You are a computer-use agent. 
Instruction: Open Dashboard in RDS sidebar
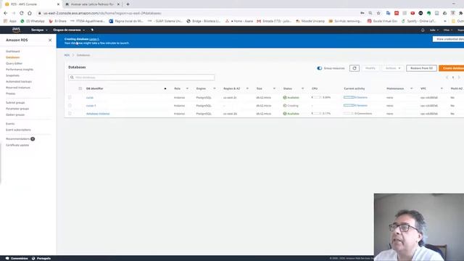[13, 51]
